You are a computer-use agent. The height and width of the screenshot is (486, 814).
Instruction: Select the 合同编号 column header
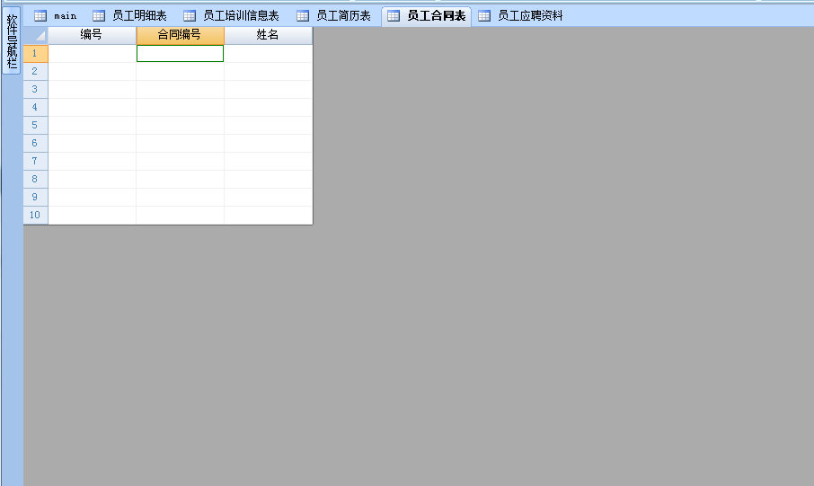click(180, 35)
